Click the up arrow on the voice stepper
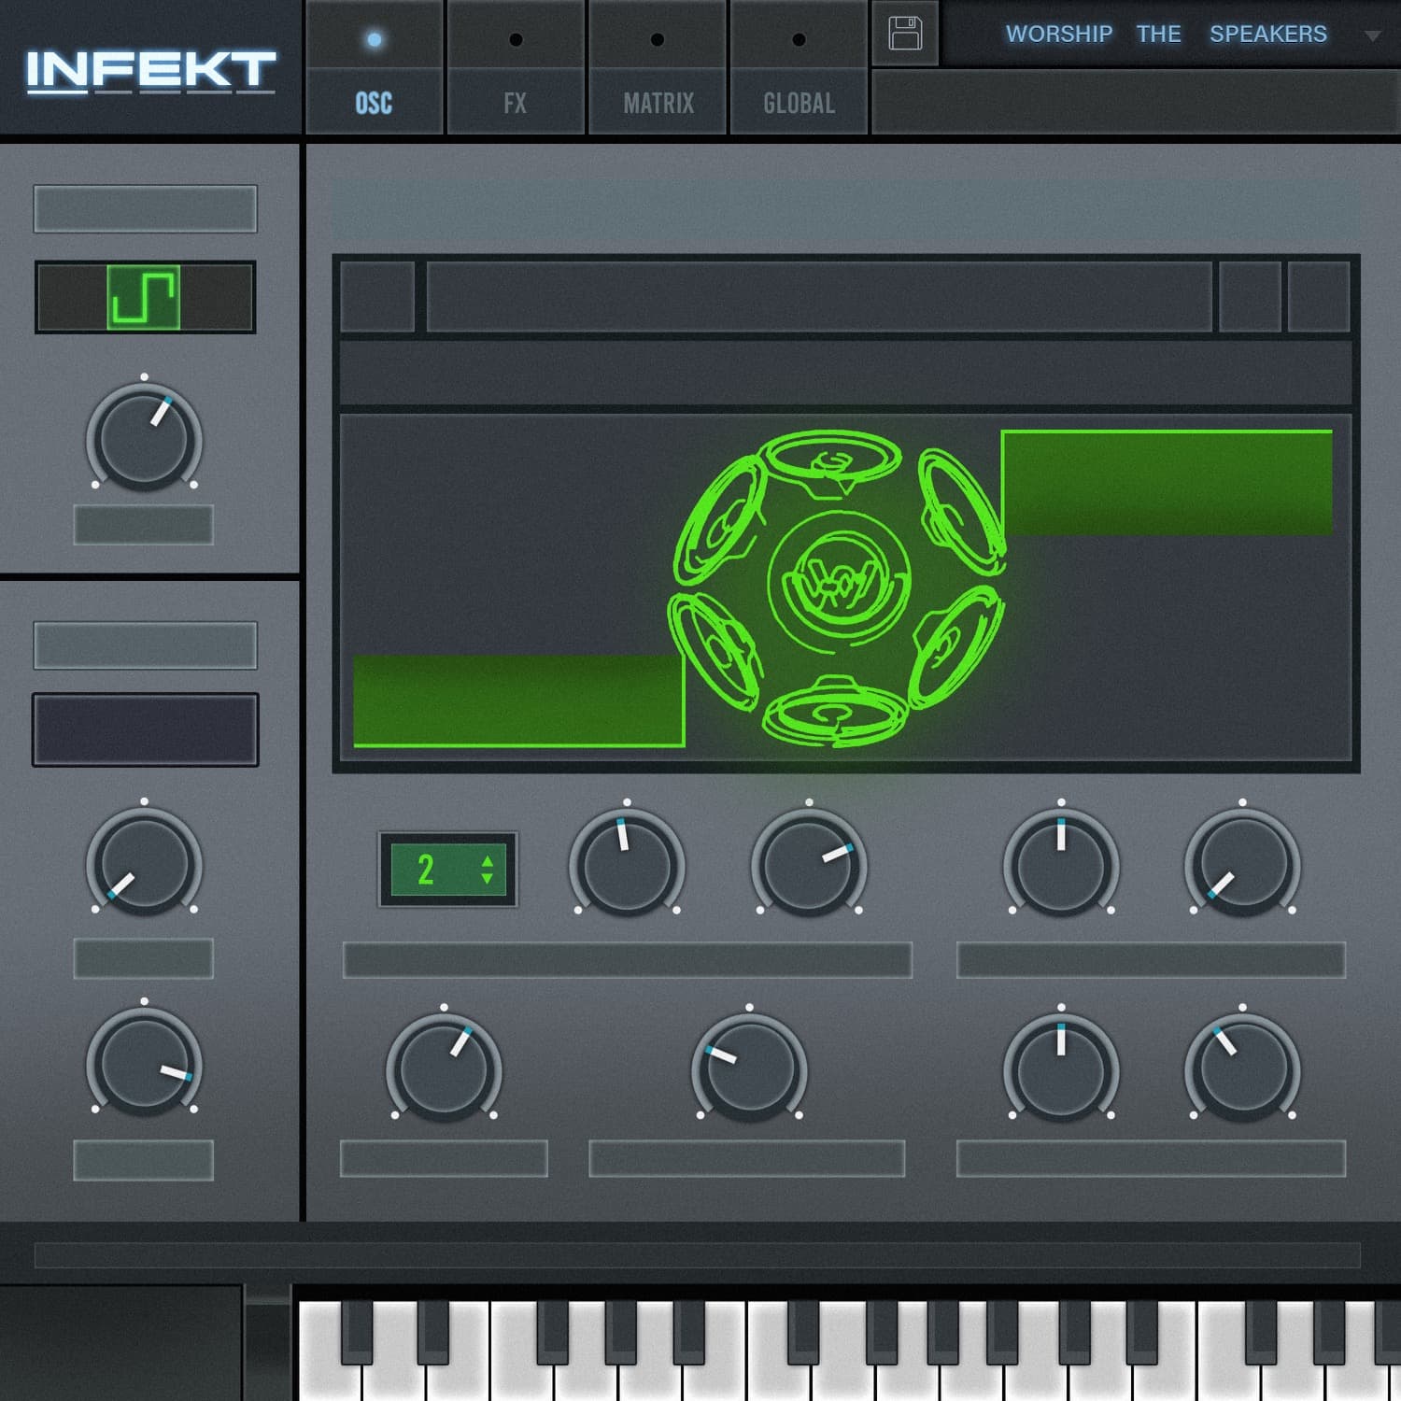This screenshot has height=1401, width=1401. coord(487,860)
